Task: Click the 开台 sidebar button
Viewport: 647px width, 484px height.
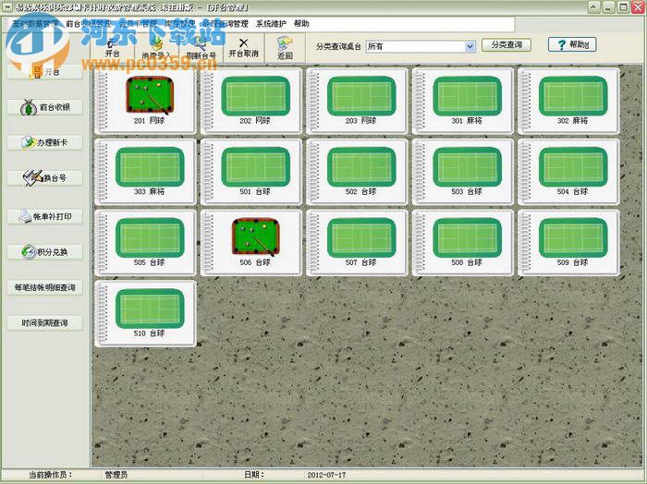Action: pyautogui.click(x=45, y=72)
